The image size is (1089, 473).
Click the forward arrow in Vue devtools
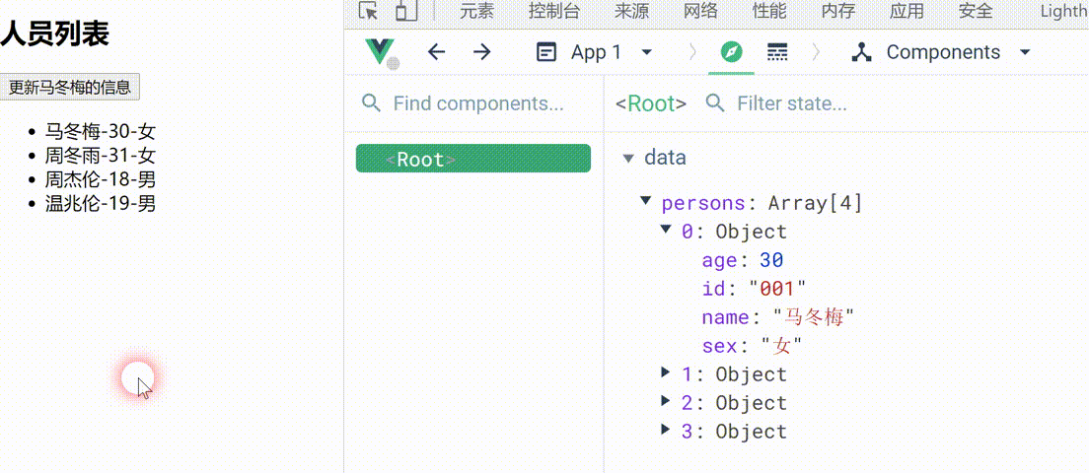481,52
